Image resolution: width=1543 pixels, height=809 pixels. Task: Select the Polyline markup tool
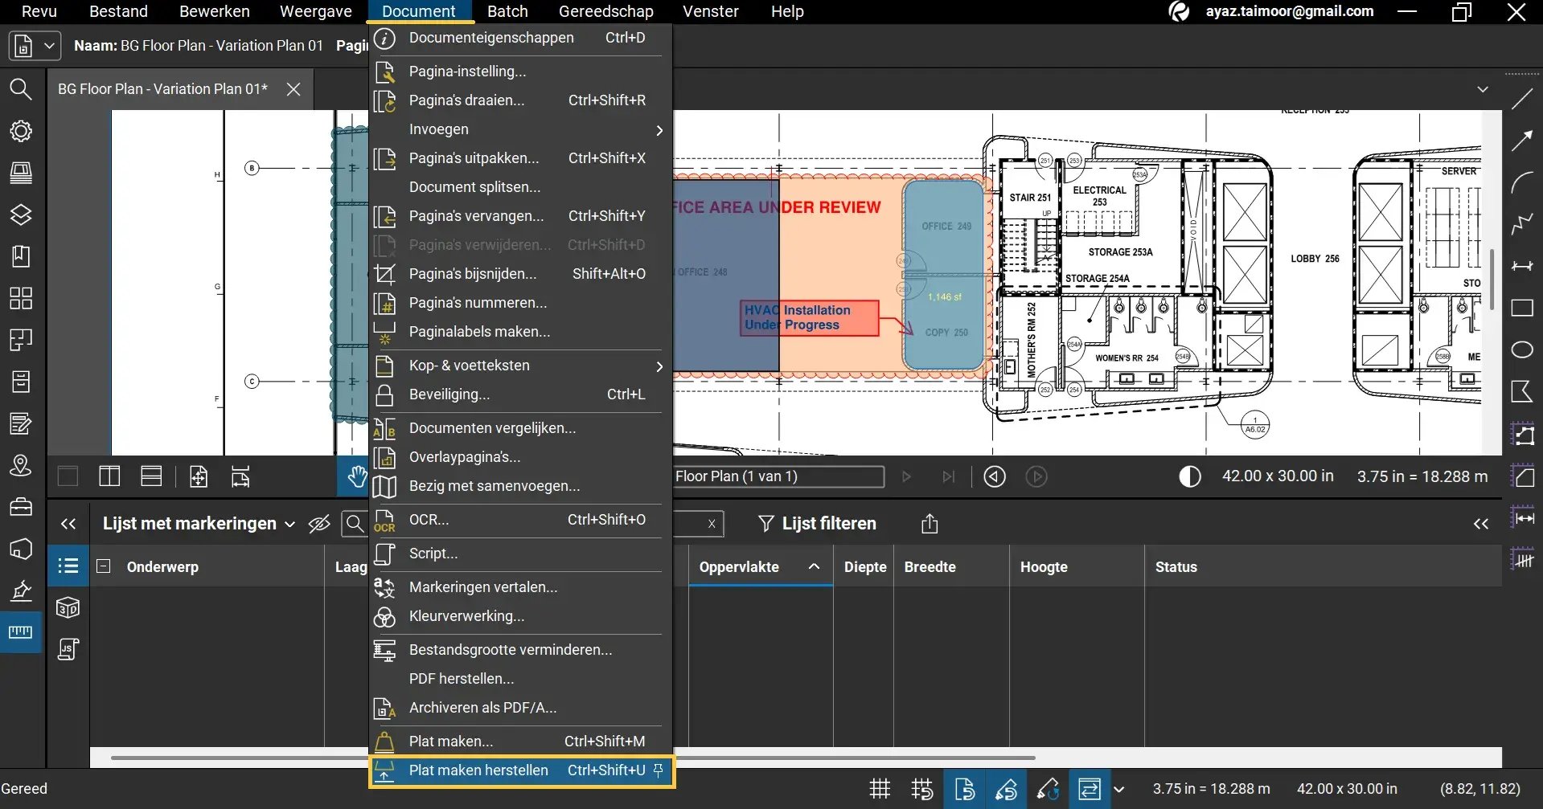1522,225
